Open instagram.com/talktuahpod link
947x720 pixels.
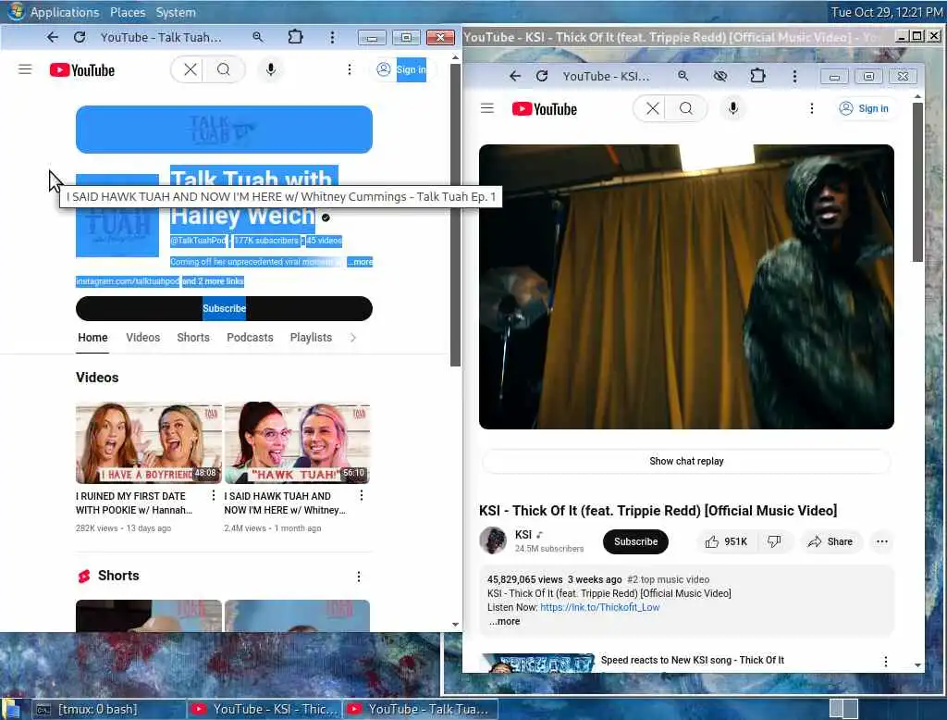[x=128, y=281]
